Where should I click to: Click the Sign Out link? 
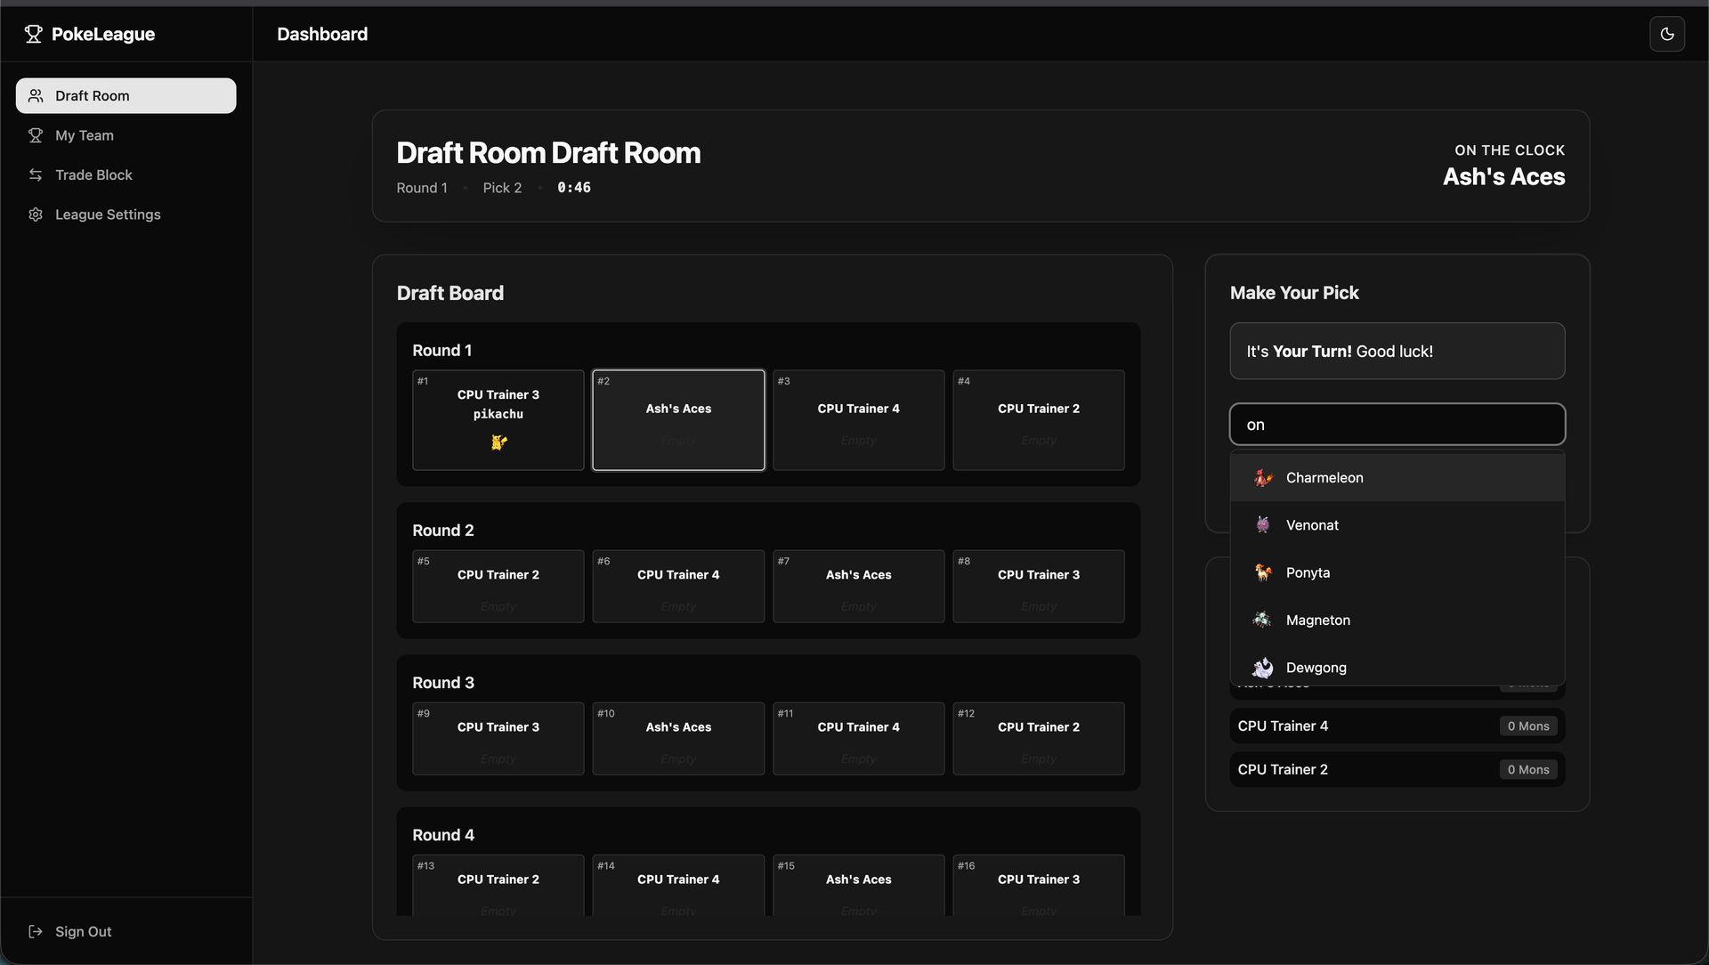(83, 931)
